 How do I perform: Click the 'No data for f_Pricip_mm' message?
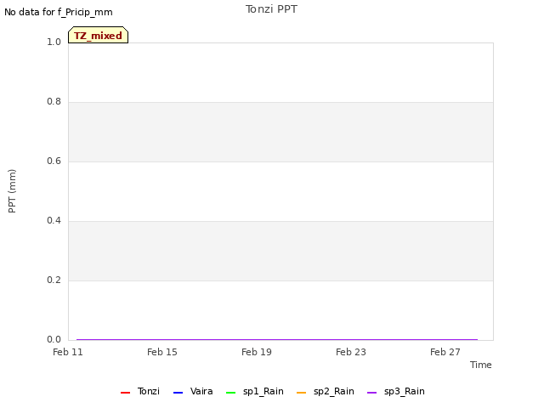[x=59, y=12]
